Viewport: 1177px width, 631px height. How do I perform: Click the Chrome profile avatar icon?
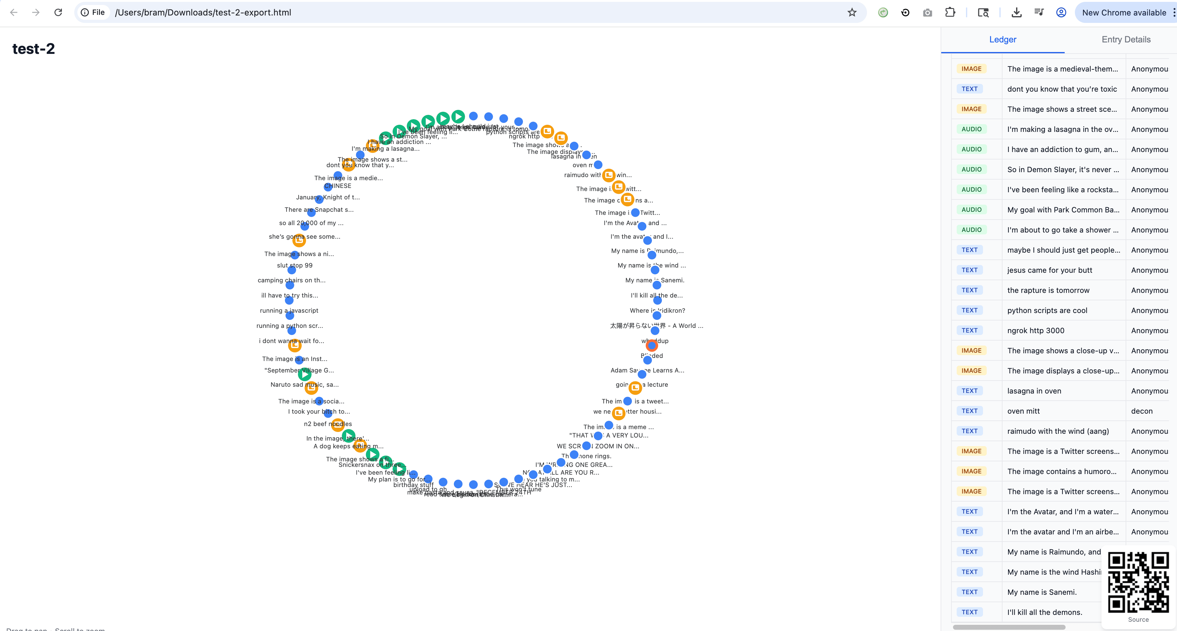point(1061,12)
